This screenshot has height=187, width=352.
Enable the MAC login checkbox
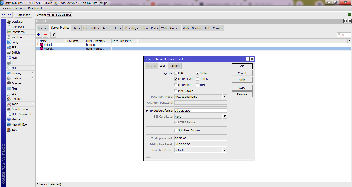click(176, 73)
